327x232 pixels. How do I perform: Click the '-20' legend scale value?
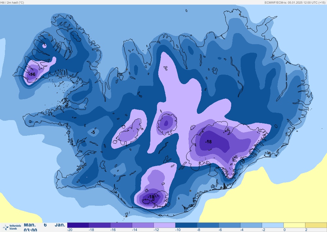click(x=70, y=230)
